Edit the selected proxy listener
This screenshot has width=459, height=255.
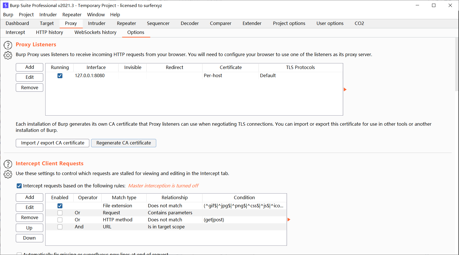pyautogui.click(x=30, y=77)
